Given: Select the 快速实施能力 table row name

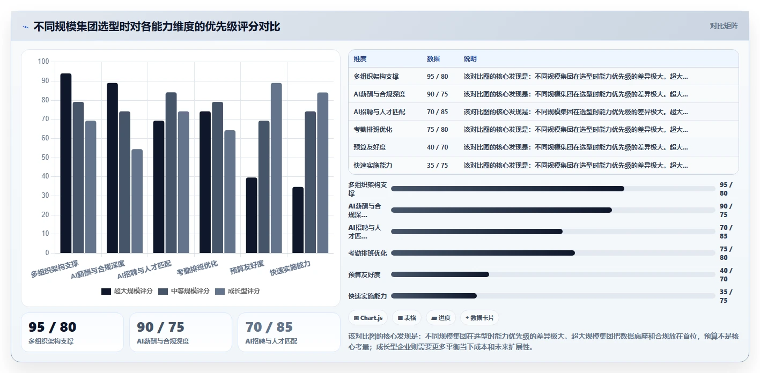Looking at the screenshot, I should point(373,166).
